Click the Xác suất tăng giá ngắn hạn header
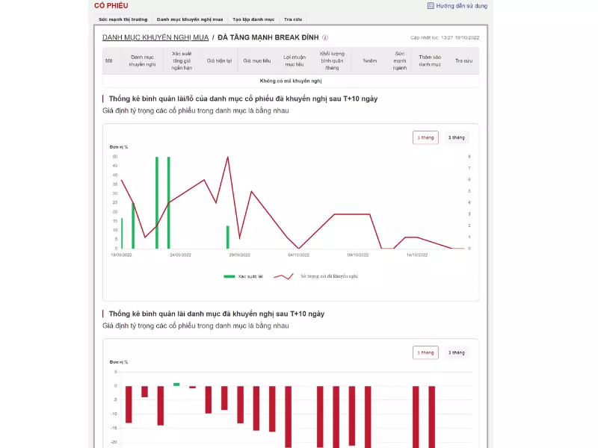This screenshot has height=448, width=598. pos(182,60)
